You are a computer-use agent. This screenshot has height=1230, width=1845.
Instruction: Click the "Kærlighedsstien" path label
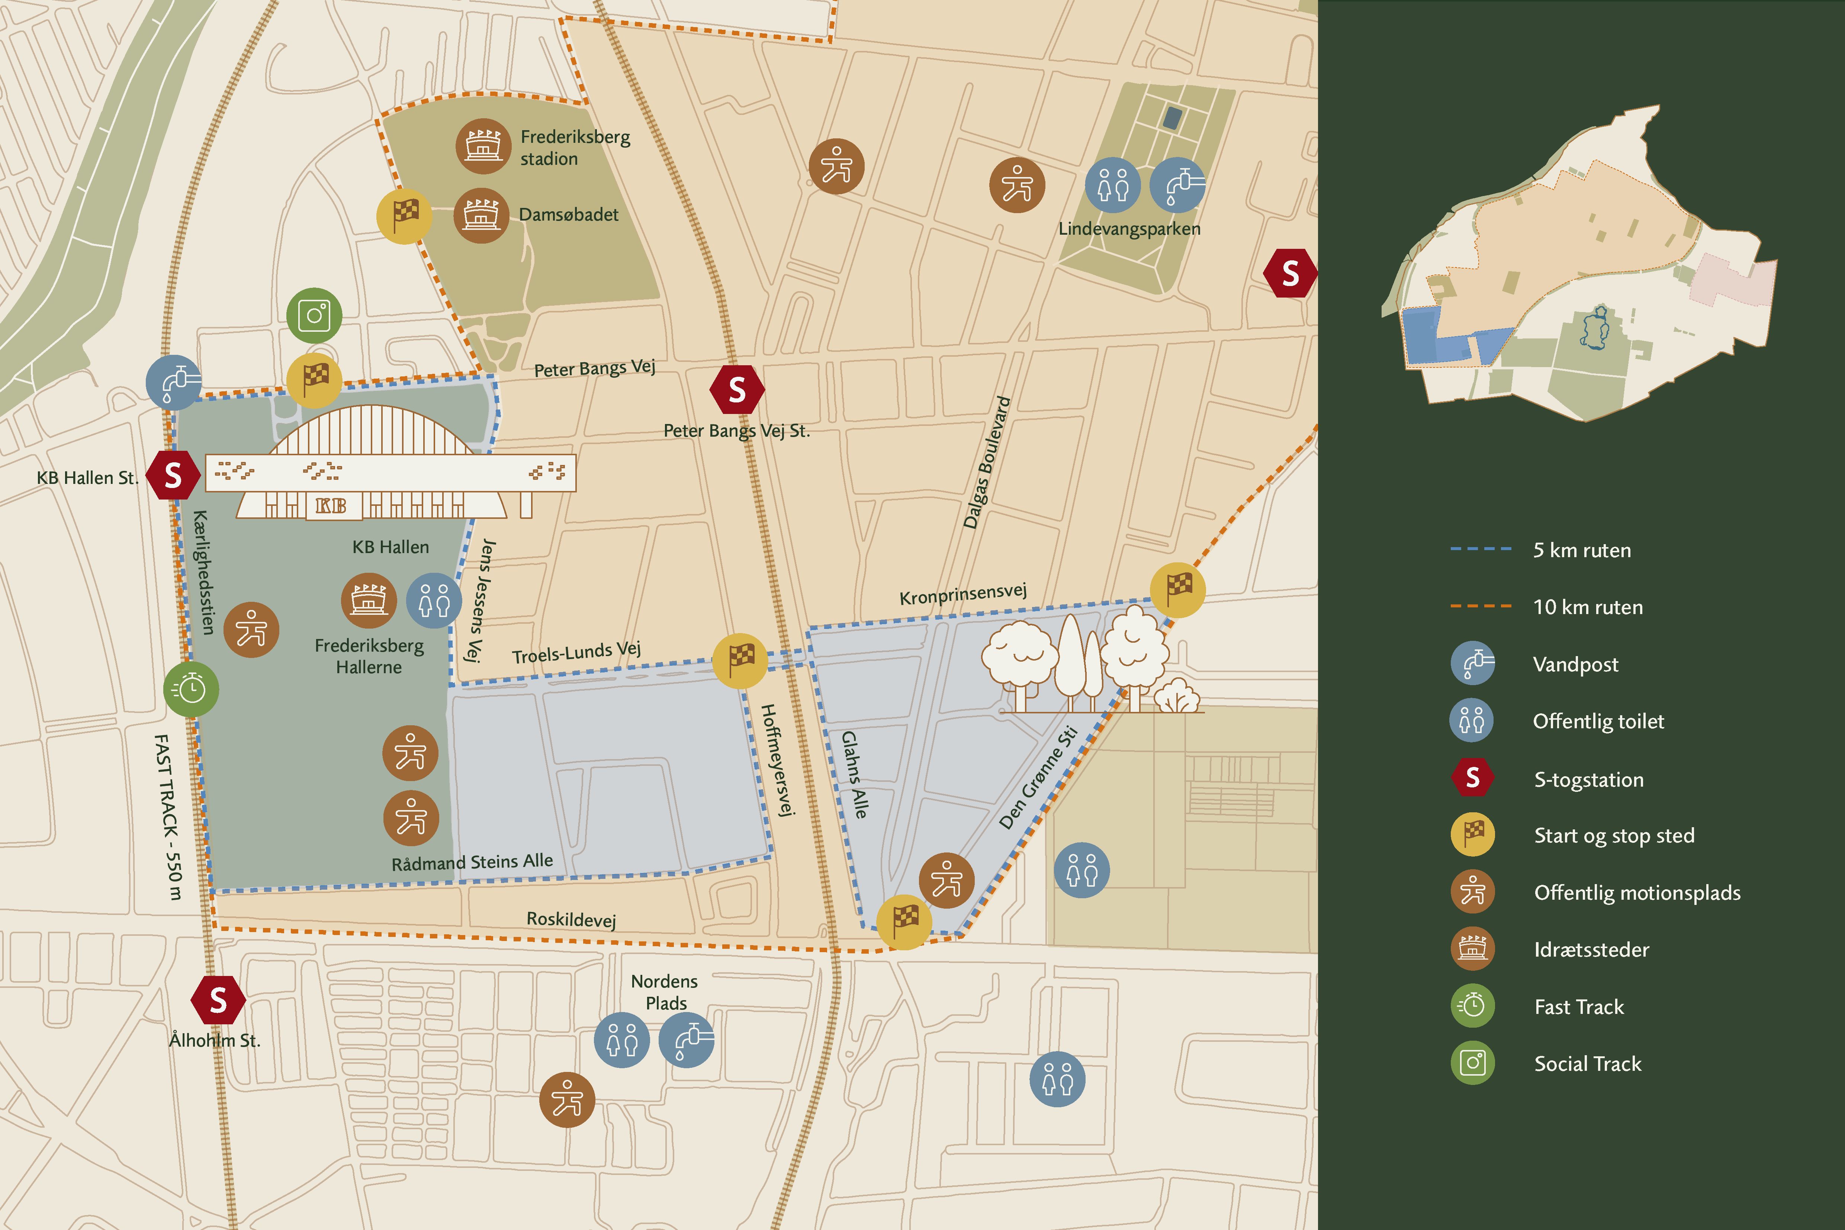203,573
